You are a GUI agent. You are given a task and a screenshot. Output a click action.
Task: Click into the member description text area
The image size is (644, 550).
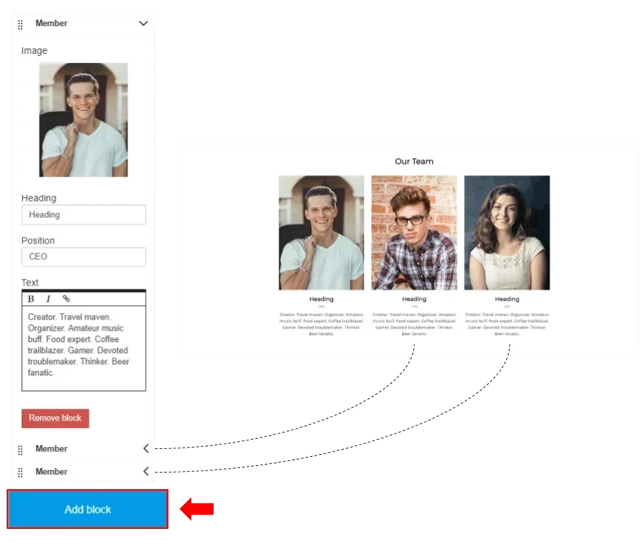click(x=84, y=348)
